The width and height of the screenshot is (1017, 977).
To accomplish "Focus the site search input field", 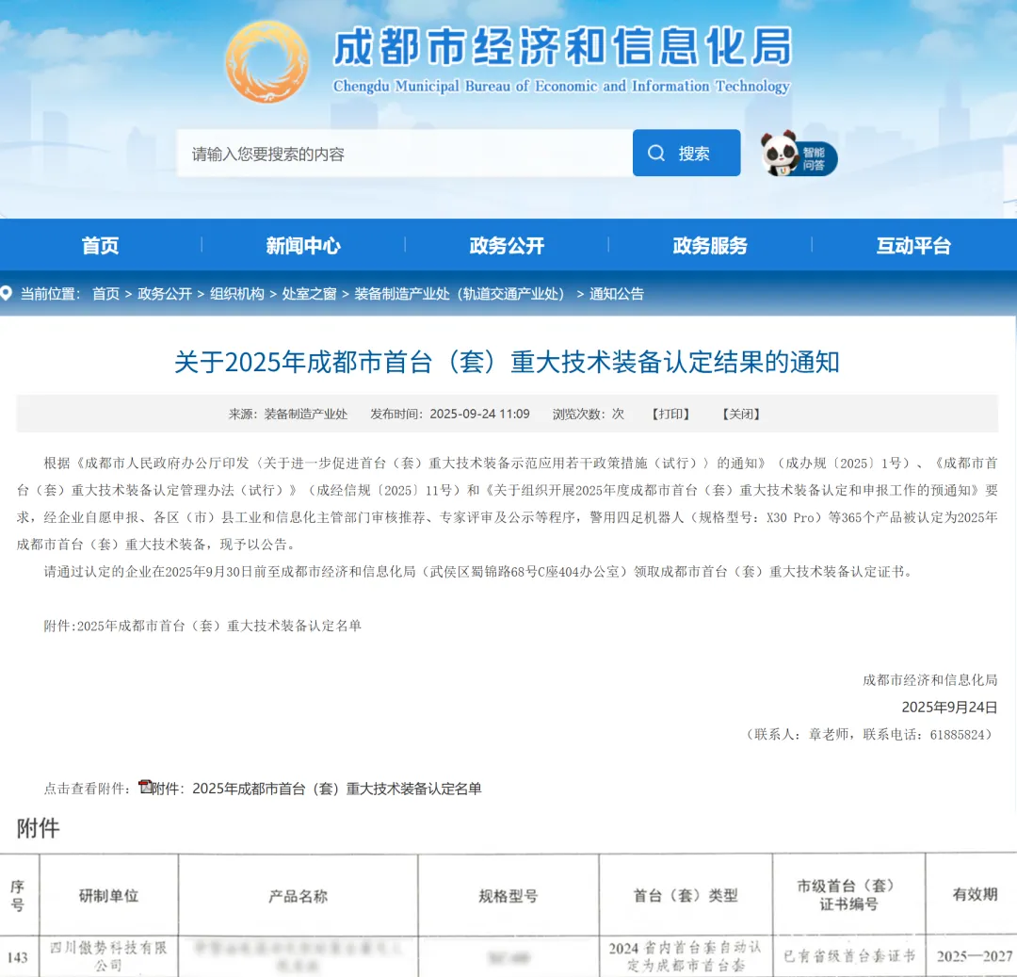I will (403, 154).
